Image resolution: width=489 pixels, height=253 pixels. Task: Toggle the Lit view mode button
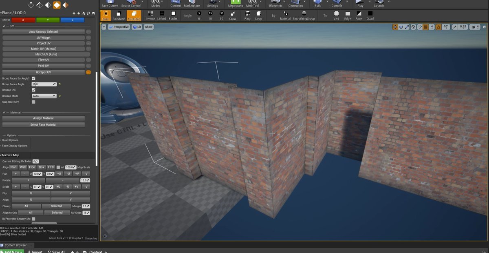pos(137,27)
